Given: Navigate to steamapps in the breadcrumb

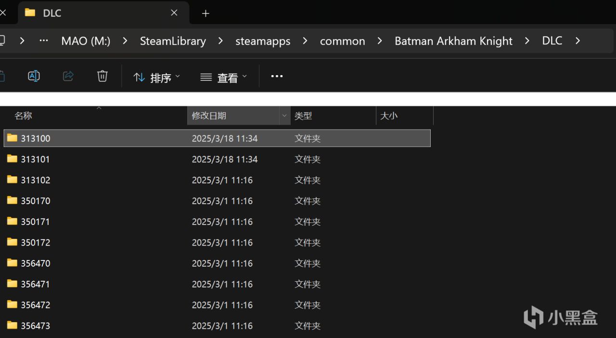Looking at the screenshot, I should click(x=263, y=41).
